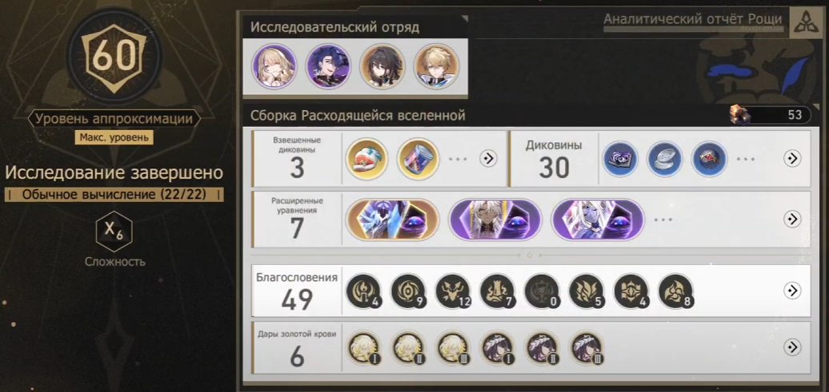The image size is (829, 392).
Task: Click the trophy blessing icon showing 0
Action: pyautogui.click(x=542, y=291)
